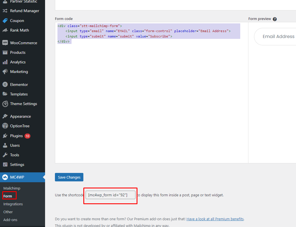
Task: Open the Other submenu item
Action: pos(8,212)
